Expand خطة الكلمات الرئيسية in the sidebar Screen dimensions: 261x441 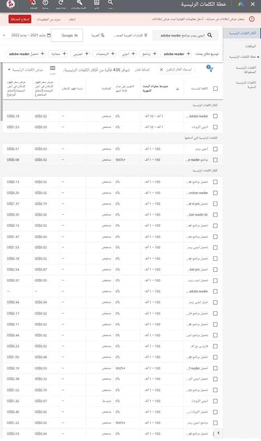coord(243,57)
